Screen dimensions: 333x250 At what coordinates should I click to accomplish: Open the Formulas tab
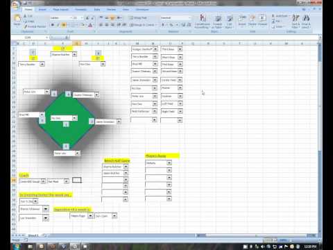(80, 10)
